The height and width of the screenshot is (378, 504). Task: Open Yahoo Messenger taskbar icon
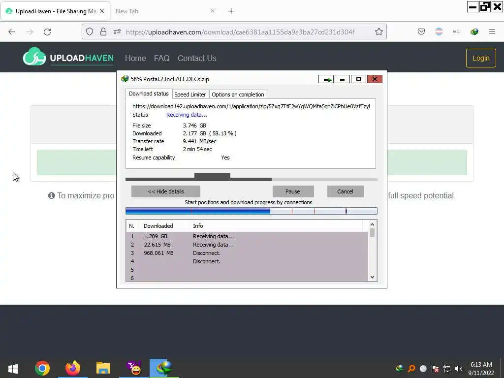pyautogui.click(x=134, y=368)
